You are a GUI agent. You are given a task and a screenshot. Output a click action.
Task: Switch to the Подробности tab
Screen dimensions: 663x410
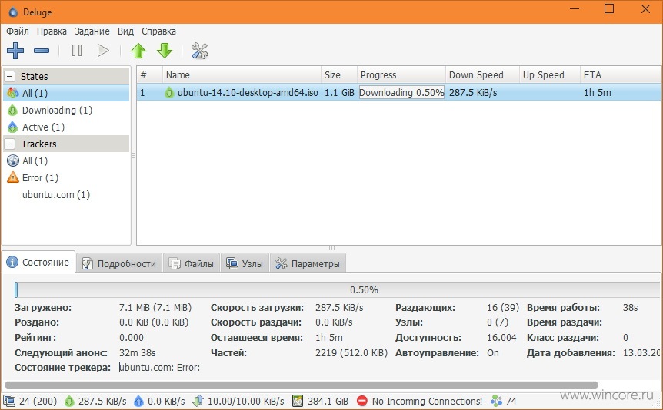120,264
